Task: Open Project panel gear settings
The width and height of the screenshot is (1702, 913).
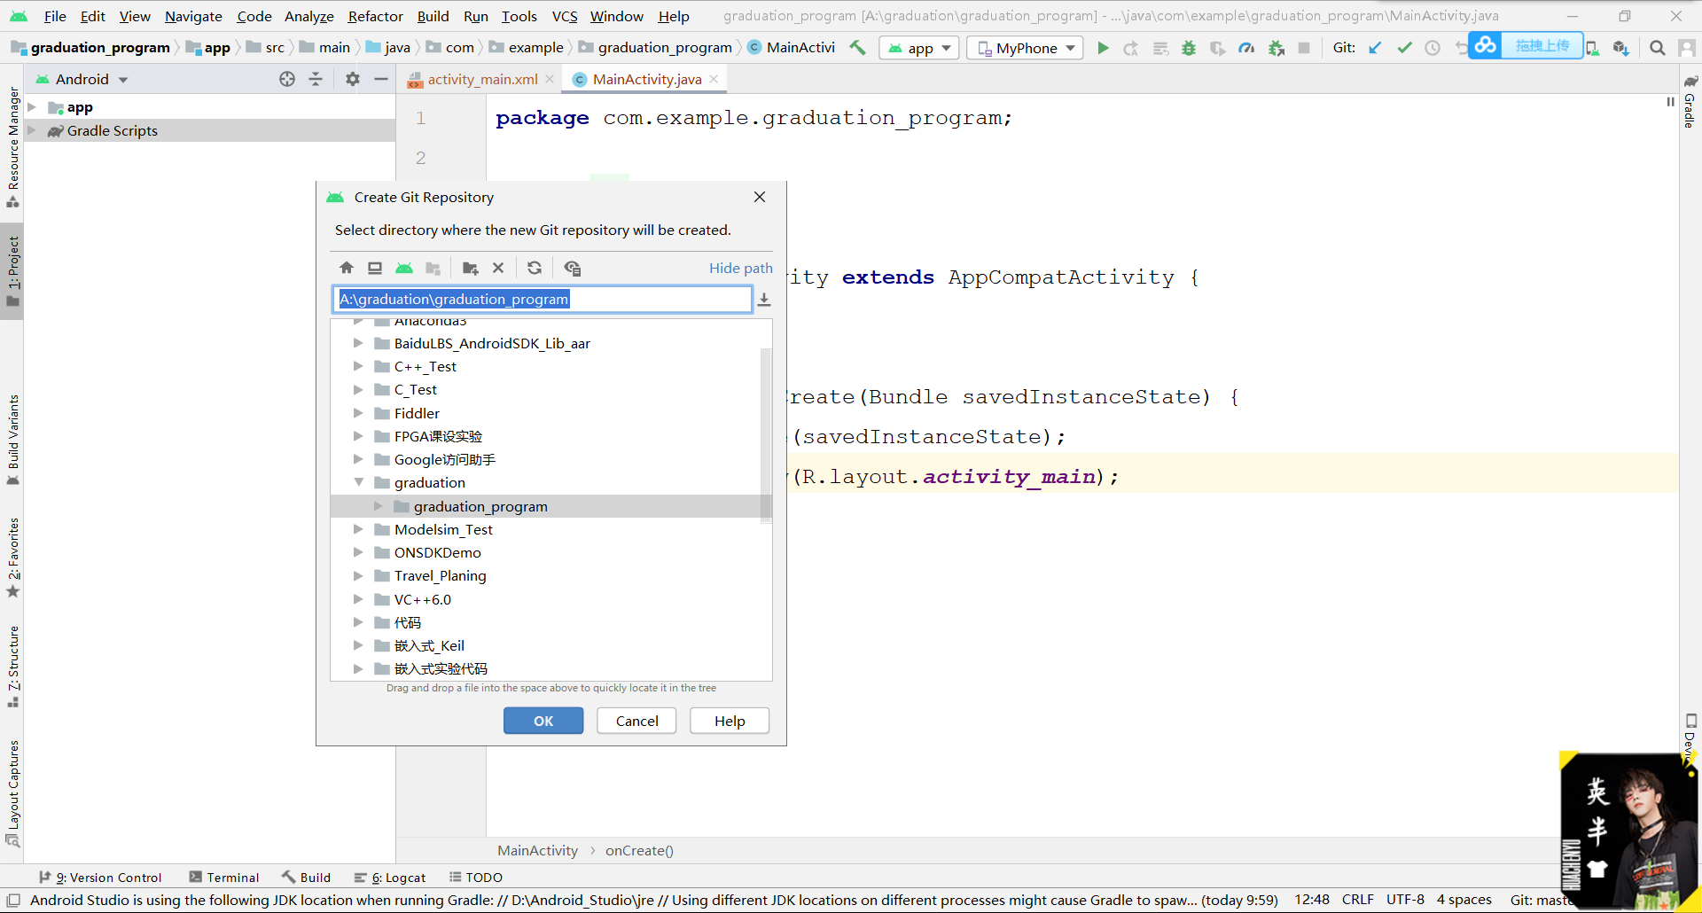Action: 353,79
